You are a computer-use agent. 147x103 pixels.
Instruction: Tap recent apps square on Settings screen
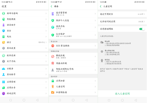(11, 100)
